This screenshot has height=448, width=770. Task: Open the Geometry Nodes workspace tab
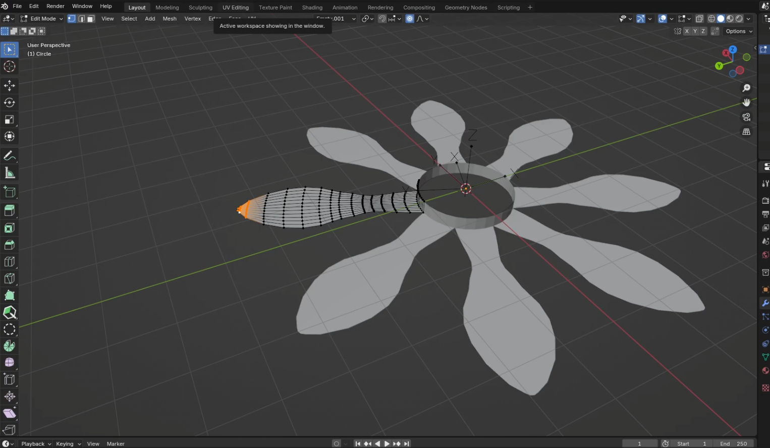[x=466, y=8]
